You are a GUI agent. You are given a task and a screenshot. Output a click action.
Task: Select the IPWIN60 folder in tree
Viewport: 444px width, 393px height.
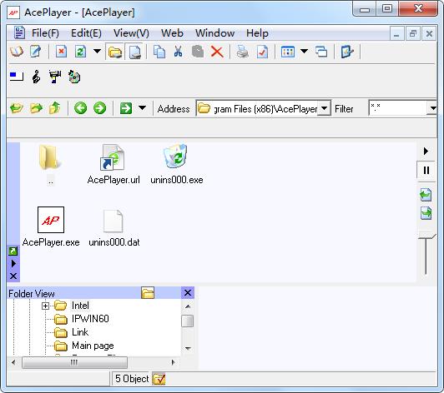click(90, 319)
